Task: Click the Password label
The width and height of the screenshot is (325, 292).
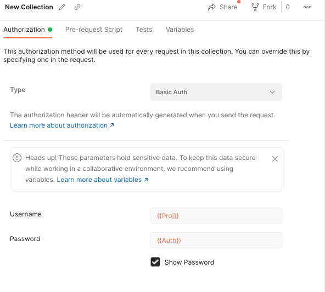Action: click(x=25, y=239)
